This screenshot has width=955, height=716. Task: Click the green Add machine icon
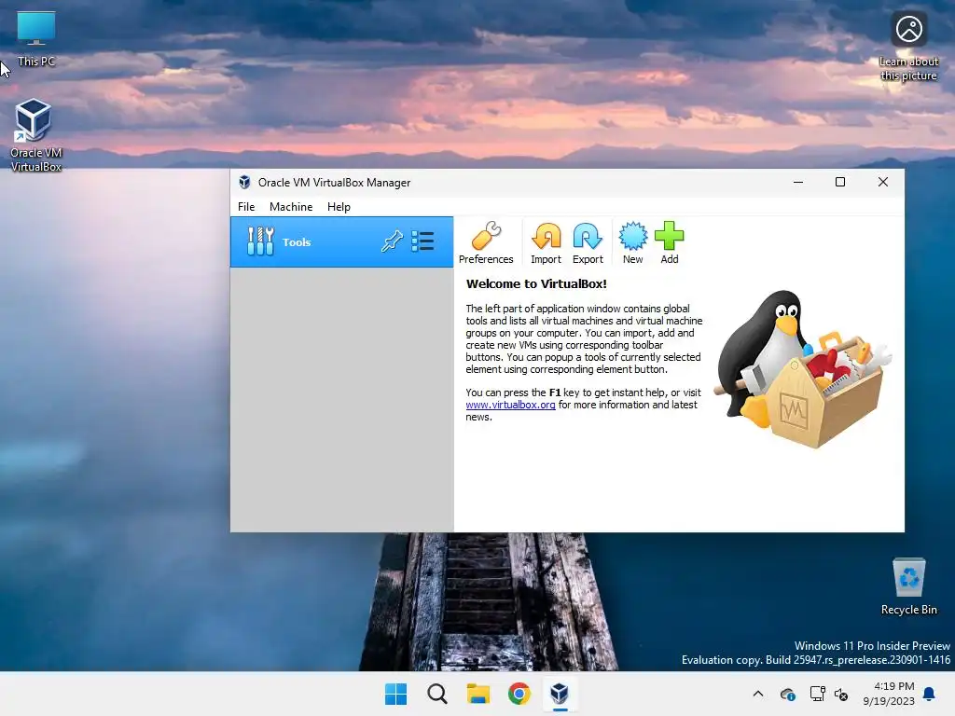tap(670, 243)
